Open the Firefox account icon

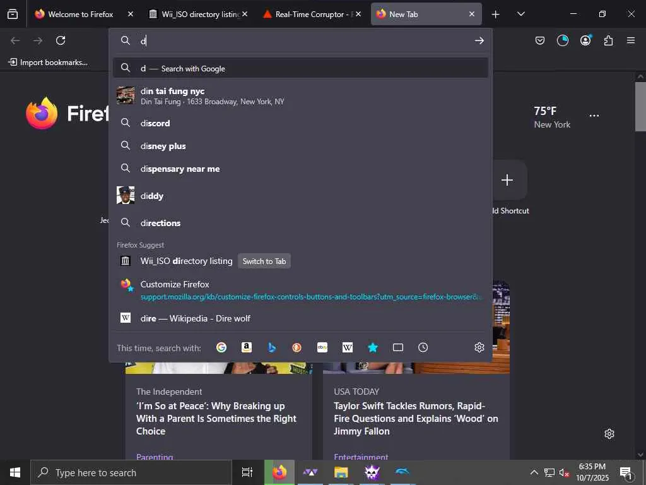click(585, 40)
